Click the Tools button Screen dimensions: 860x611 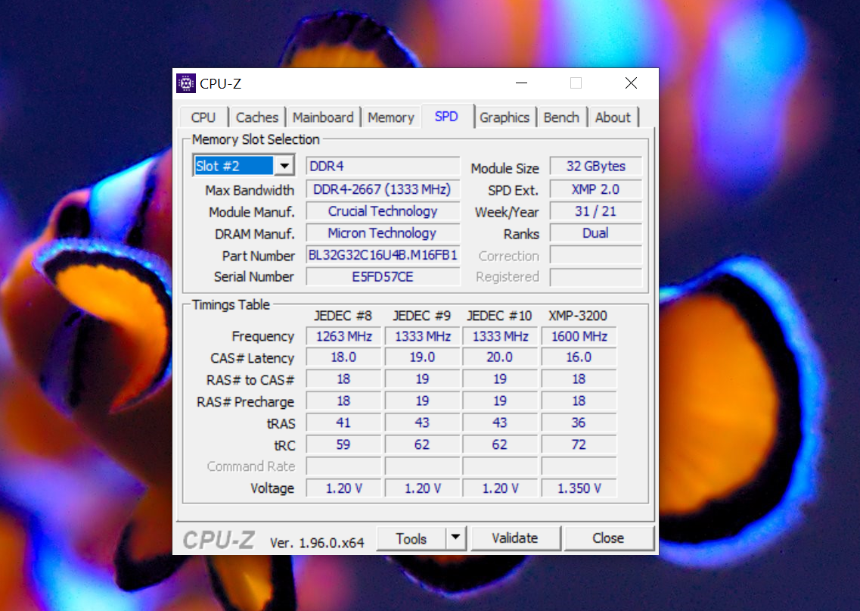411,538
